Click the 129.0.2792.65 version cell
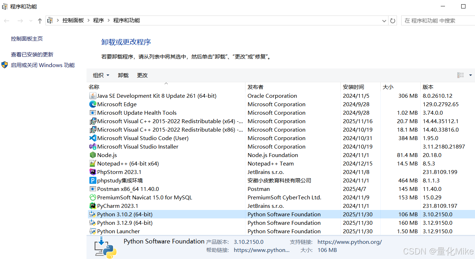Screen dimensions: 475x259 (x=441, y=104)
